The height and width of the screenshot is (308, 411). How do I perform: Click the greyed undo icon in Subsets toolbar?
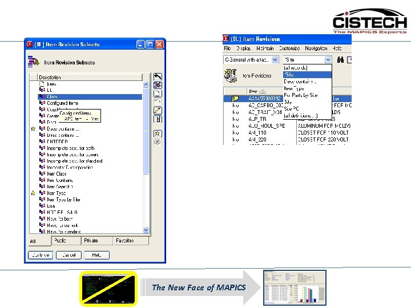coord(158,102)
